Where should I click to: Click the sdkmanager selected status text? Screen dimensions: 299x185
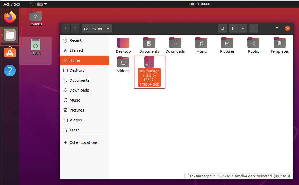[239, 176]
